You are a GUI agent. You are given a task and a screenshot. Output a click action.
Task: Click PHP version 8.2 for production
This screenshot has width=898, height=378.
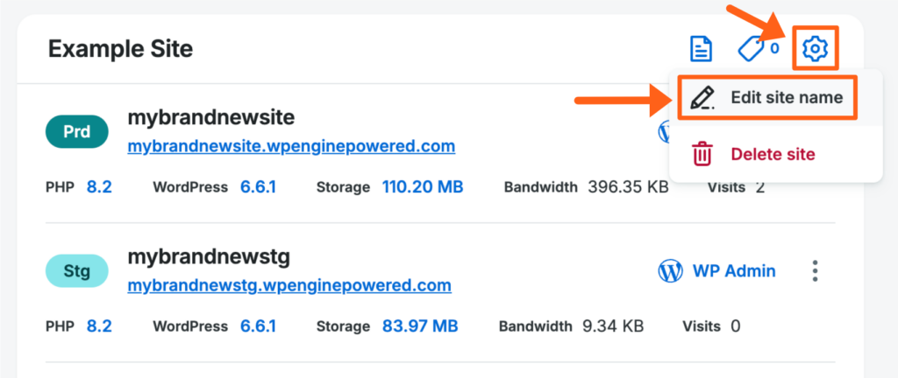(x=99, y=186)
